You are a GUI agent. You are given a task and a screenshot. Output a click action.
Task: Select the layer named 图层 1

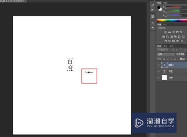coord(172,65)
